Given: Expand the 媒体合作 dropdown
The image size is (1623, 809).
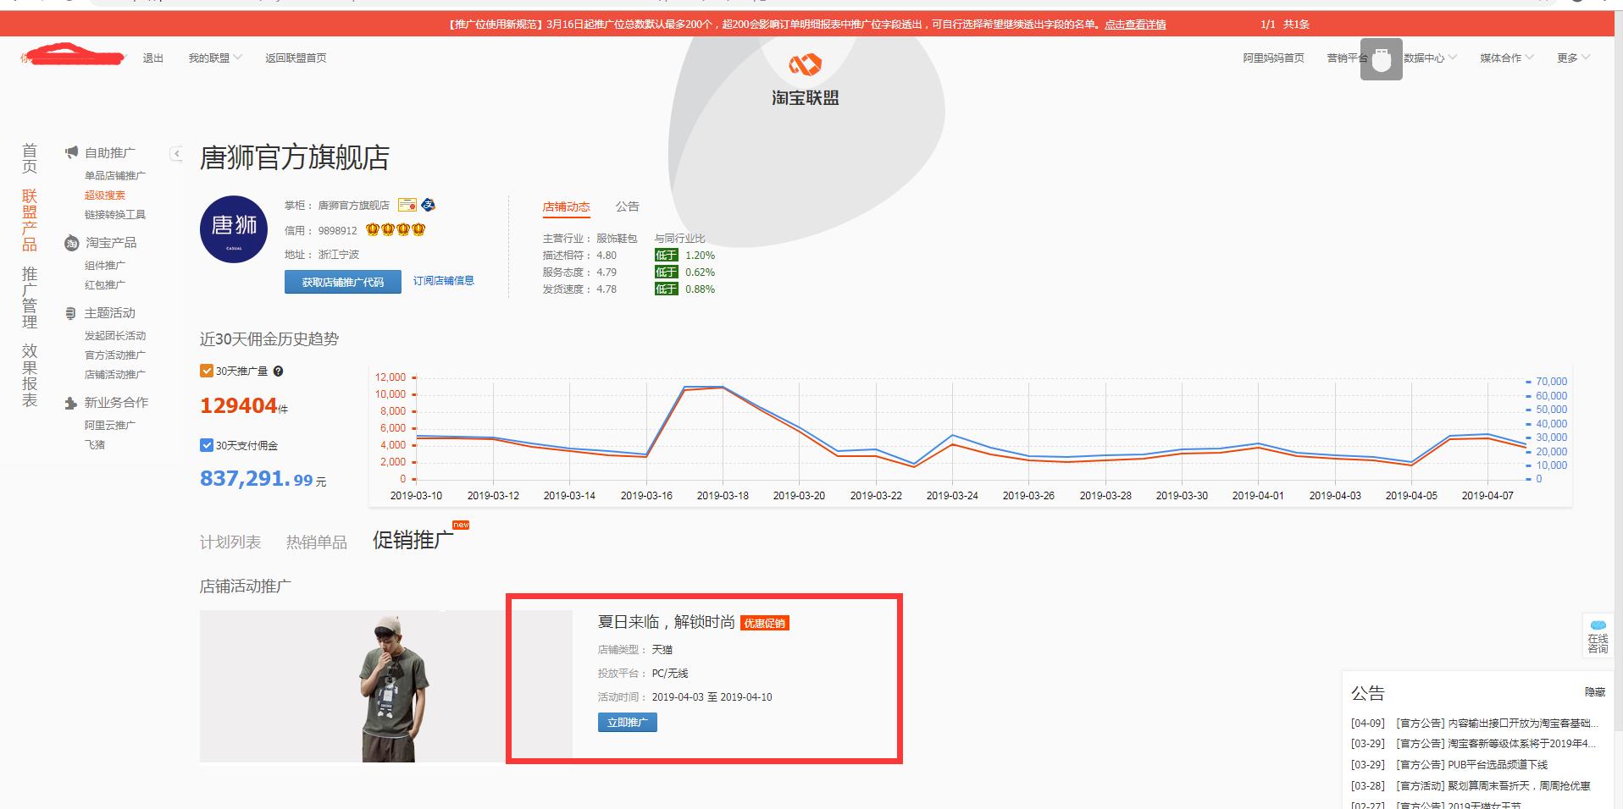Looking at the screenshot, I should tap(1506, 58).
